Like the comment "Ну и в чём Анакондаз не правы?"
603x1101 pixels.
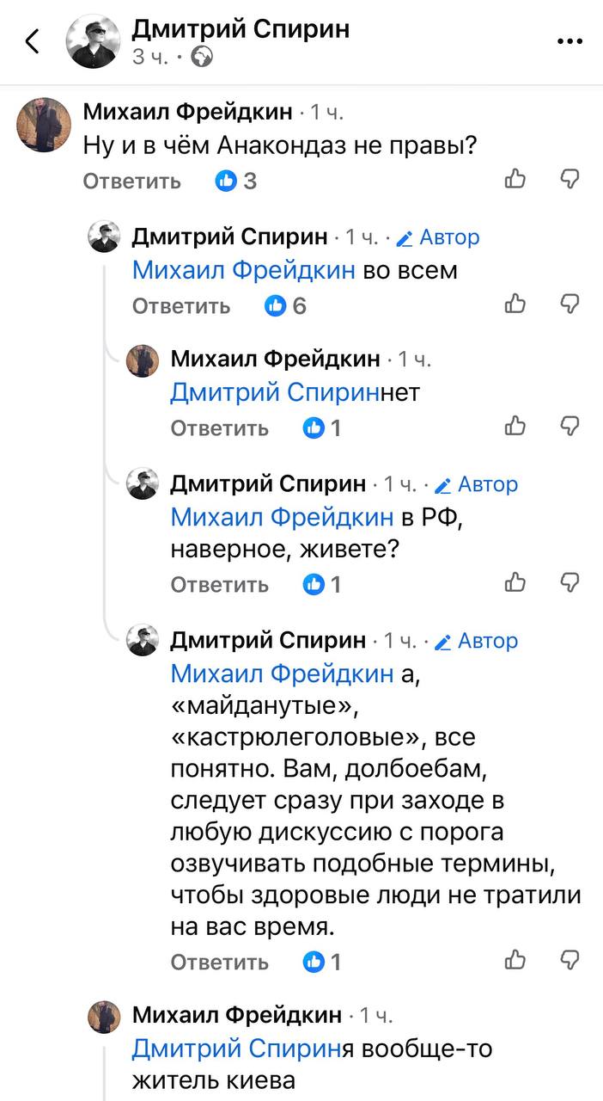click(x=515, y=179)
